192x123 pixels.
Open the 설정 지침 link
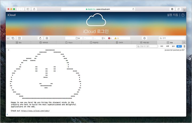[173, 15]
